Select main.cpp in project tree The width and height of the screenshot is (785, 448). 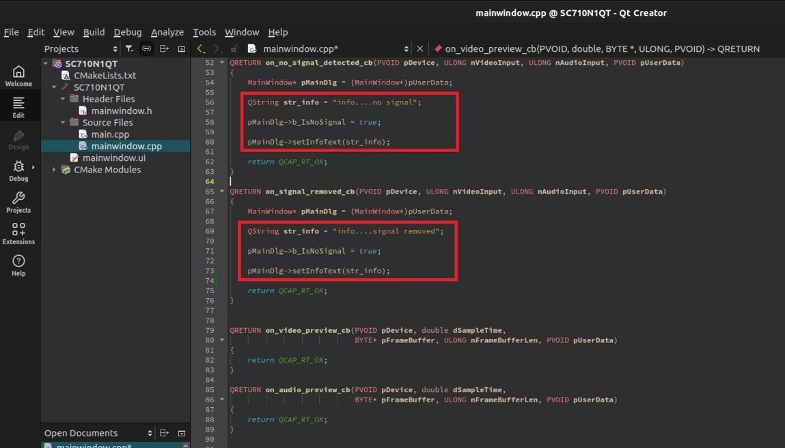pyautogui.click(x=110, y=134)
